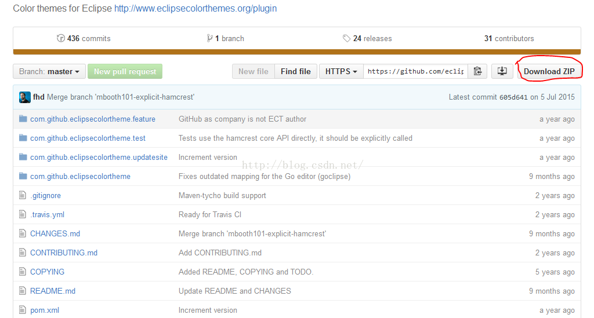Open com.github.eclipsecolortheme.feature folder
Viewport: 594px width, 318px height.
(x=93, y=119)
